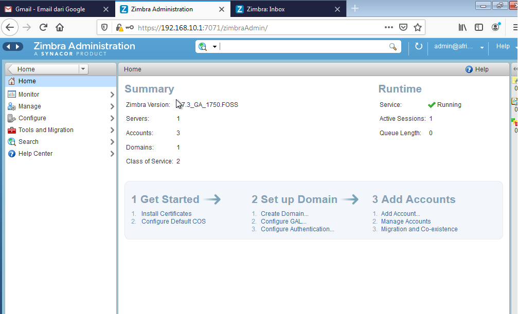Open Manage Accounts link

tap(406, 221)
